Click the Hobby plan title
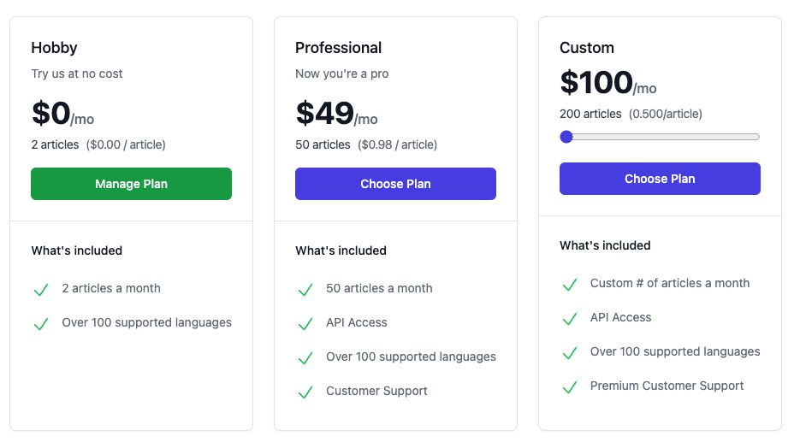 54,48
